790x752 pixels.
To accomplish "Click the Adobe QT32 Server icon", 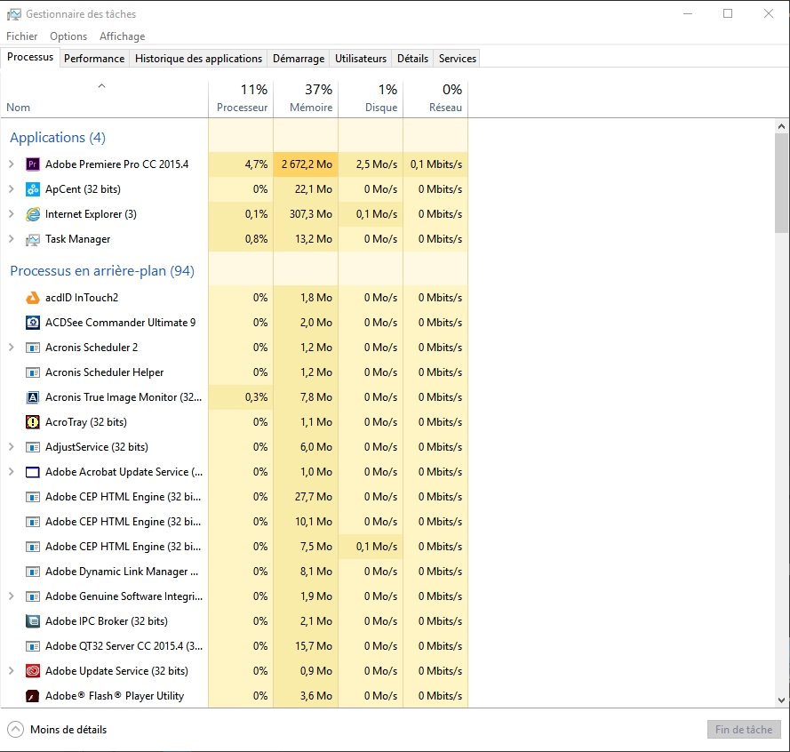I will point(33,646).
